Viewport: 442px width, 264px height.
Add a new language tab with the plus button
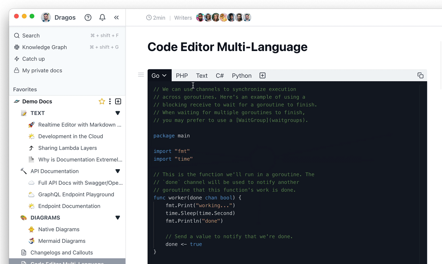pyautogui.click(x=262, y=75)
